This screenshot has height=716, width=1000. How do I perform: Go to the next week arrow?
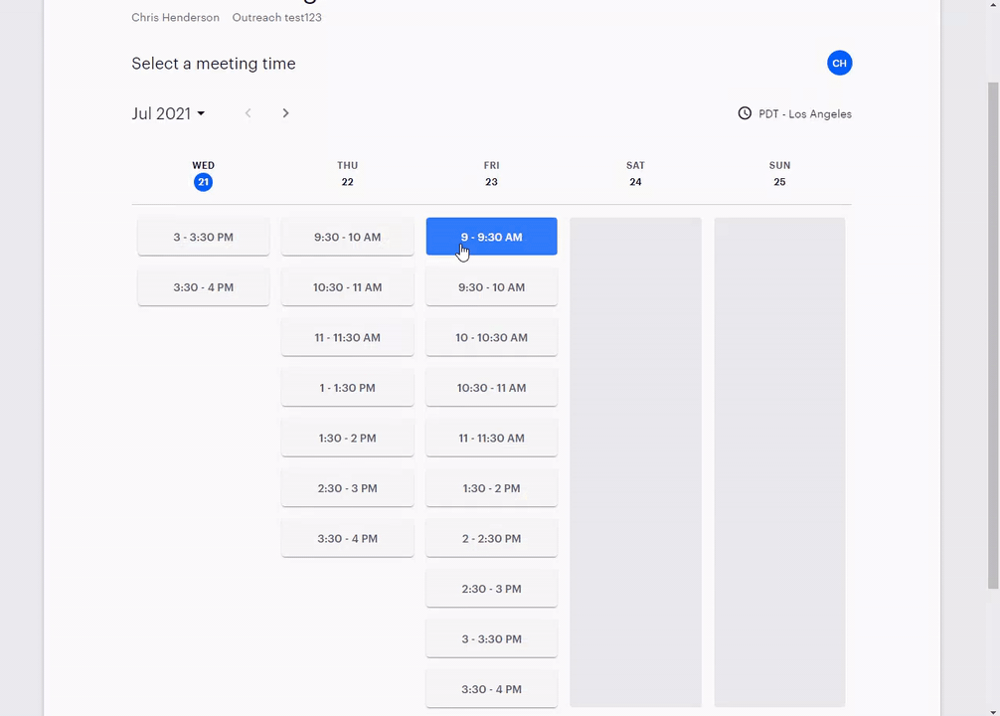(285, 113)
